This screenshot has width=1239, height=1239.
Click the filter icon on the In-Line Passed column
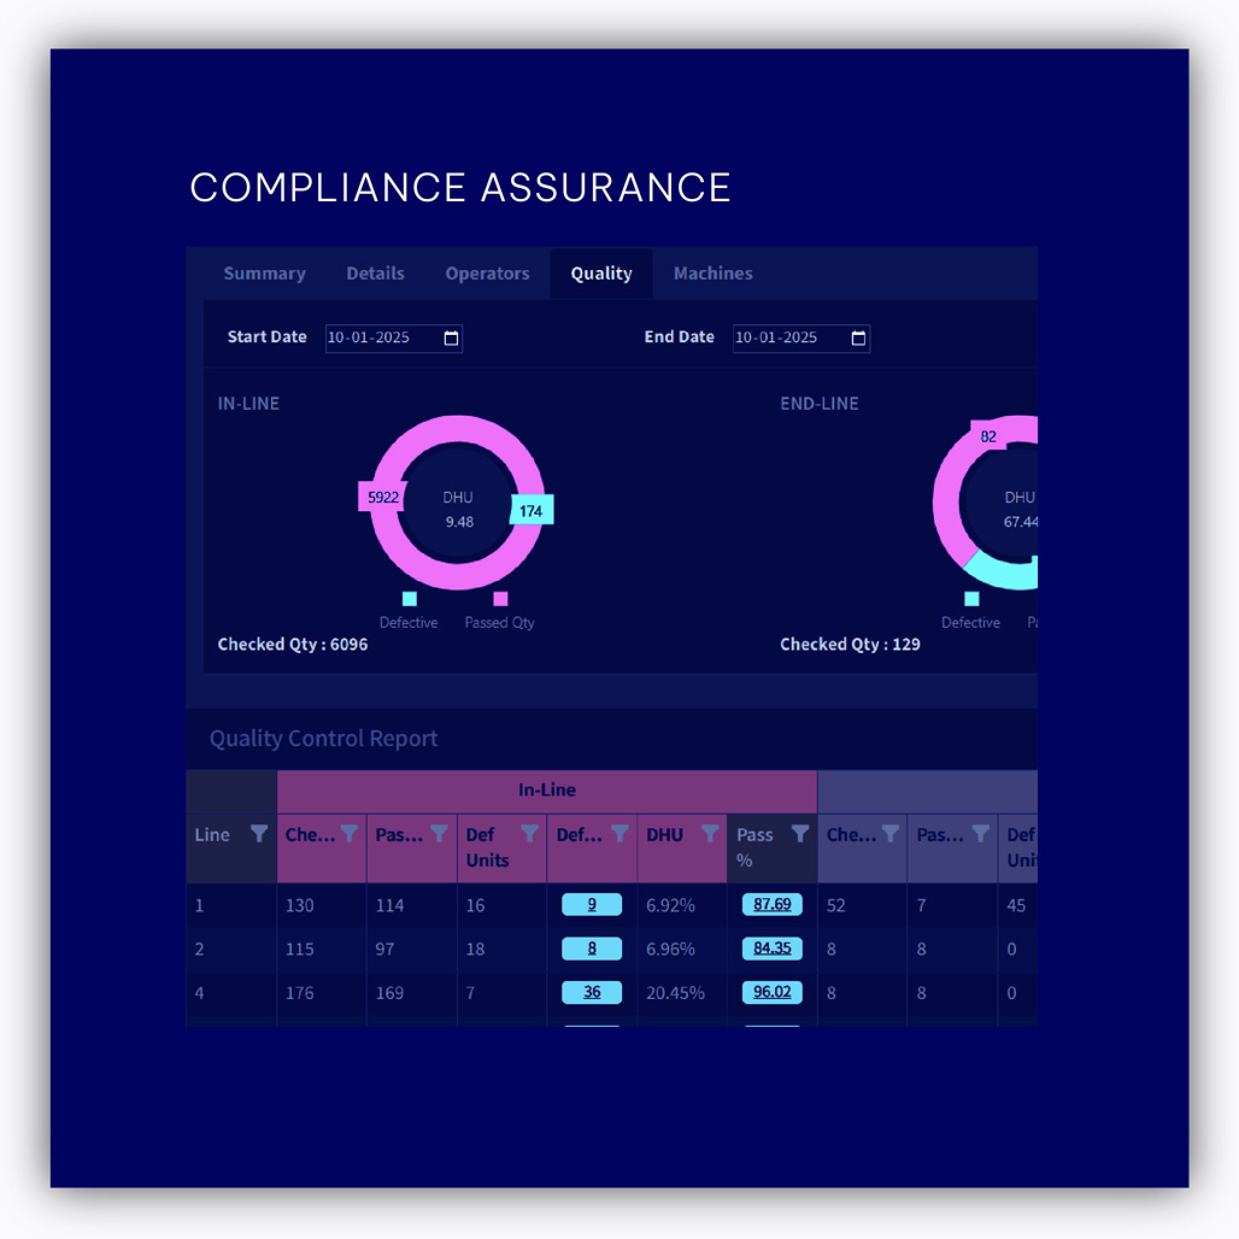(440, 835)
